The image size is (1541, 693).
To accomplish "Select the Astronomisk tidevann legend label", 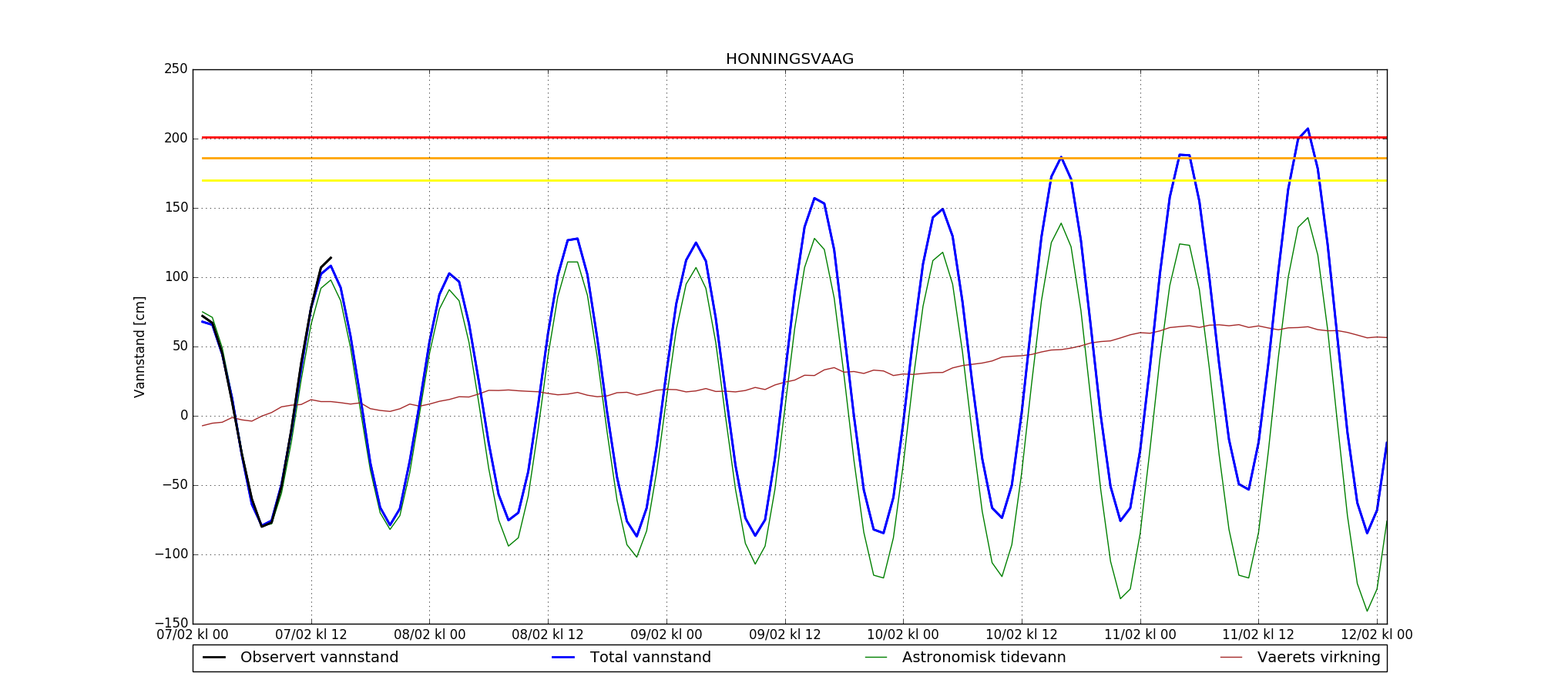I will pos(984,658).
